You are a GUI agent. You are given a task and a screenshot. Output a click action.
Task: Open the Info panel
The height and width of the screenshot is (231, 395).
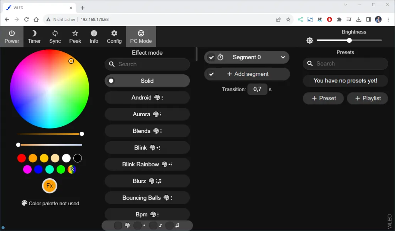coord(94,37)
